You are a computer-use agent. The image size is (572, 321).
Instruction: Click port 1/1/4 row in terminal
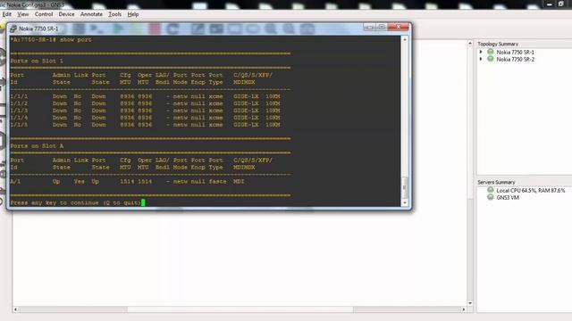(145, 118)
